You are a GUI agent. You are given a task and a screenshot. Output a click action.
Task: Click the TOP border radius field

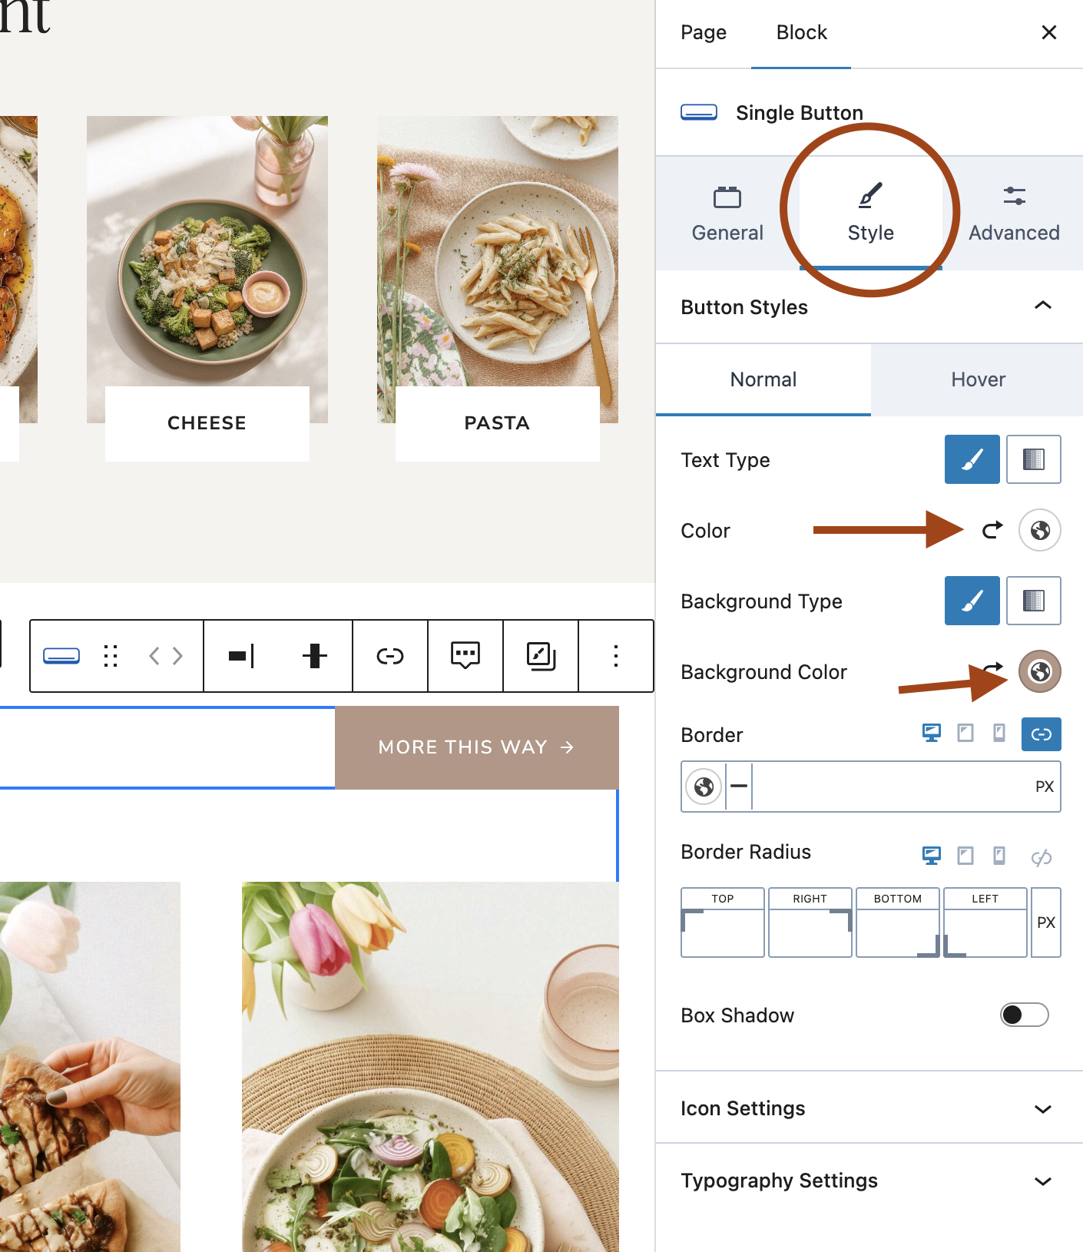722,932
